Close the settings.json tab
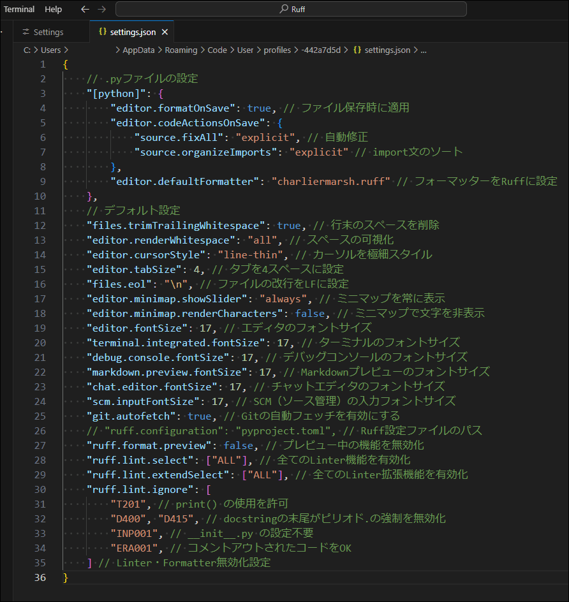569x602 pixels. [165, 33]
